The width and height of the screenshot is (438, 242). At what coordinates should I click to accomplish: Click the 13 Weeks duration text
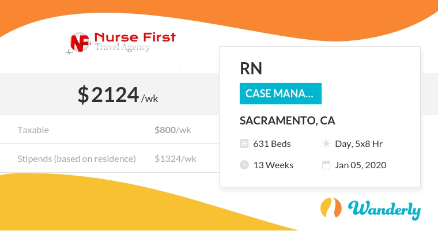tap(273, 165)
